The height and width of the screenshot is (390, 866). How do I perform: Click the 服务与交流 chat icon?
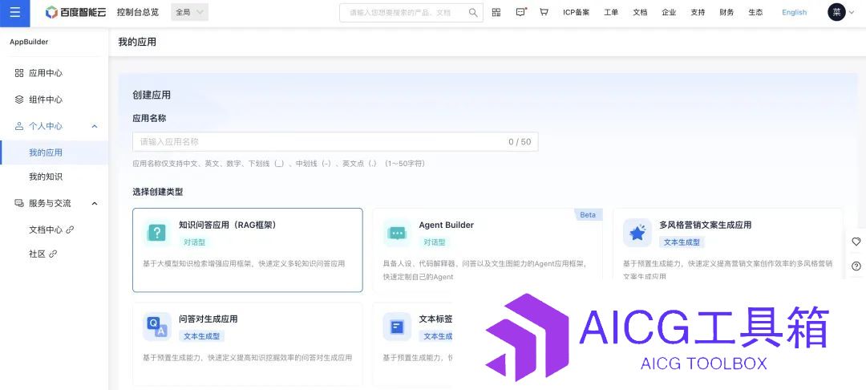[18, 203]
